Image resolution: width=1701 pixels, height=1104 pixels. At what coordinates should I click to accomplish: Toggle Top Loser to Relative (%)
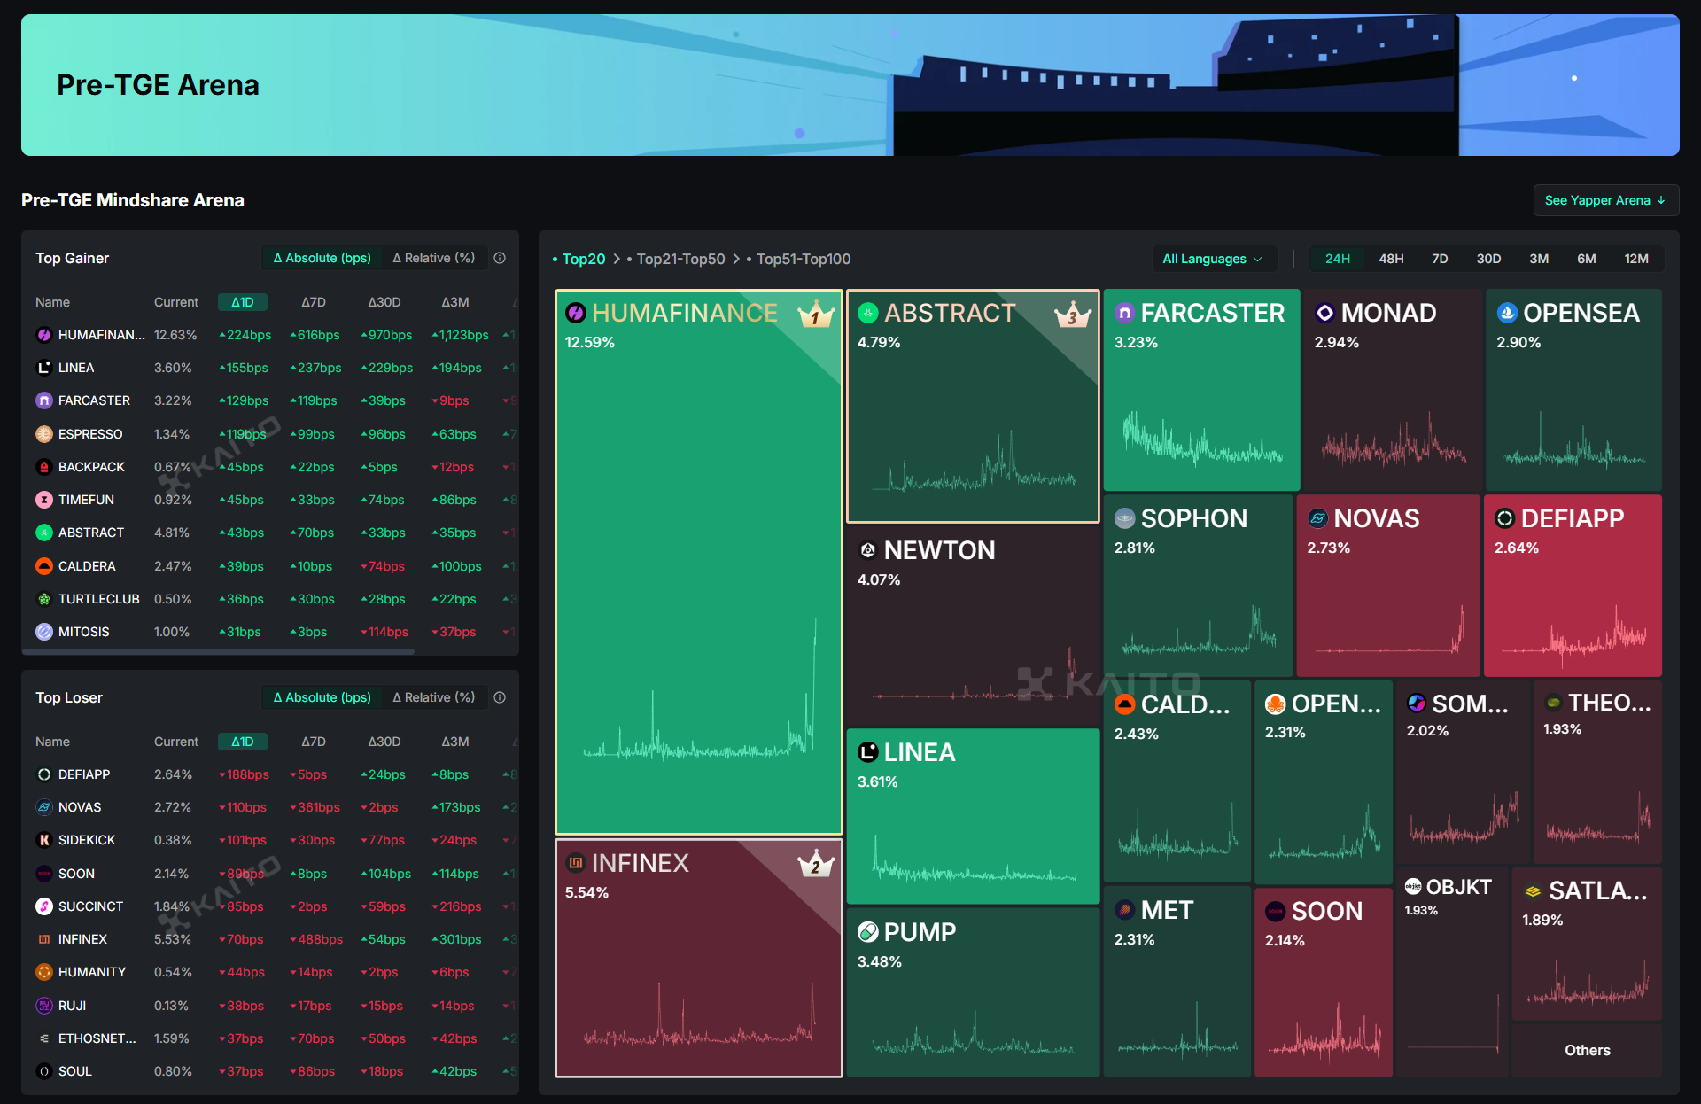click(434, 697)
